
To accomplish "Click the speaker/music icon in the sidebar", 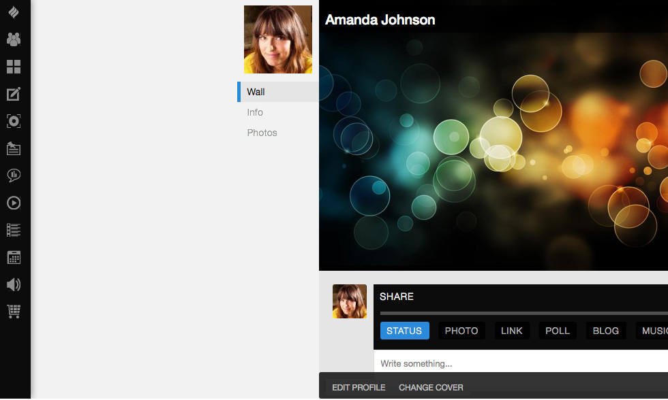I will [14, 284].
